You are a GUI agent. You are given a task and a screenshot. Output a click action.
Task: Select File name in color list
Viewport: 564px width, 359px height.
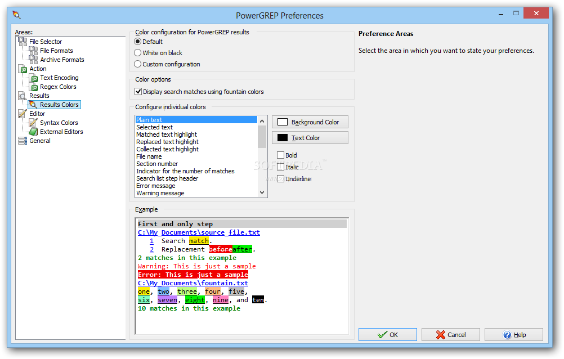(196, 156)
